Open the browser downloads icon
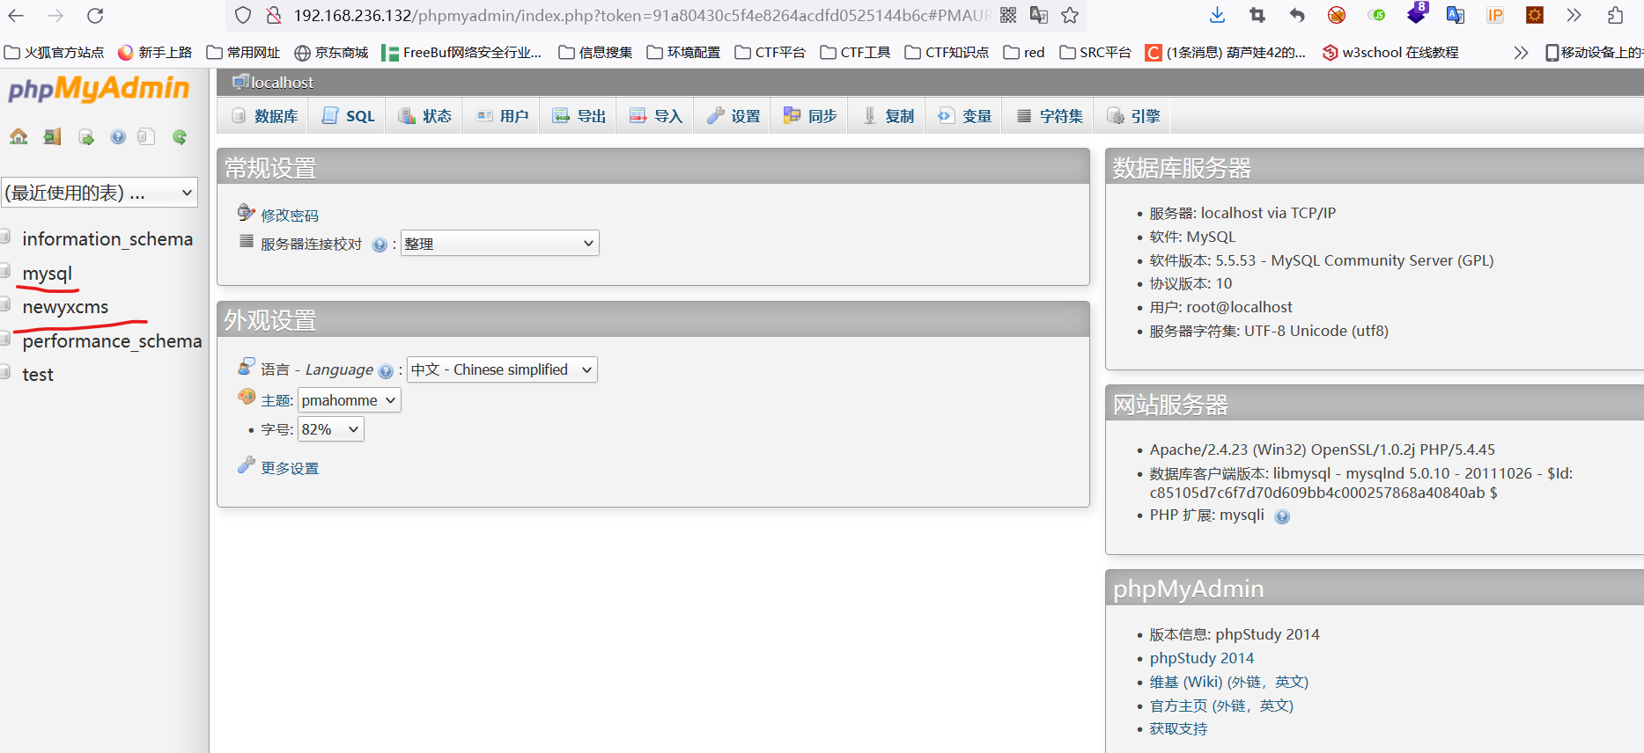The image size is (1644, 753). pos(1217,15)
